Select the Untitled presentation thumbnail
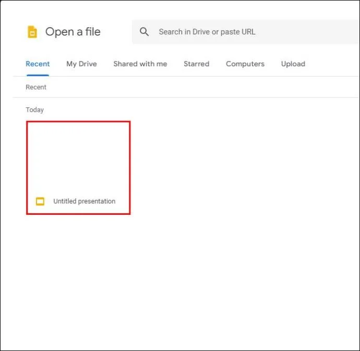The image size is (360, 351). [x=78, y=168]
